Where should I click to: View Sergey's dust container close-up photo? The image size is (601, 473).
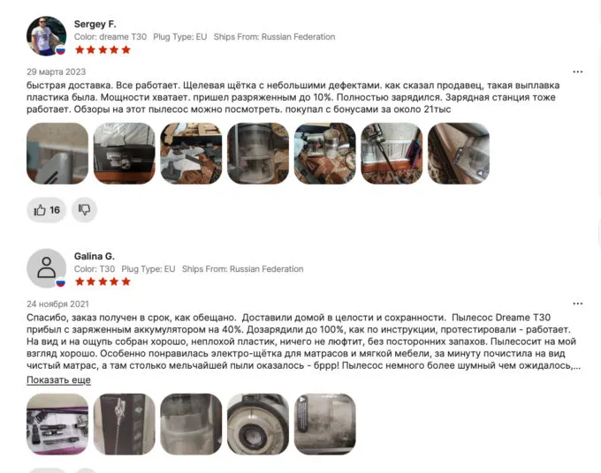coord(258,154)
